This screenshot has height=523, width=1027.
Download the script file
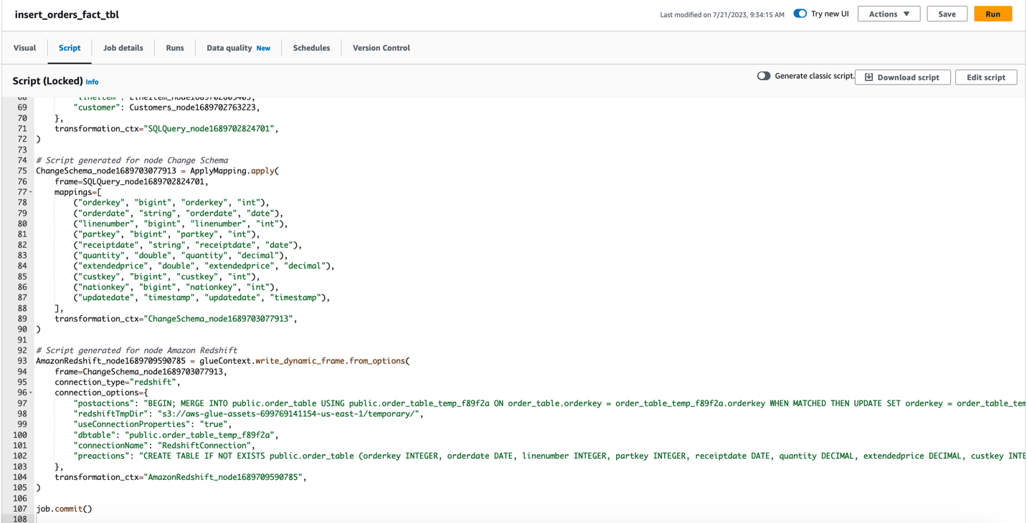click(902, 77)
